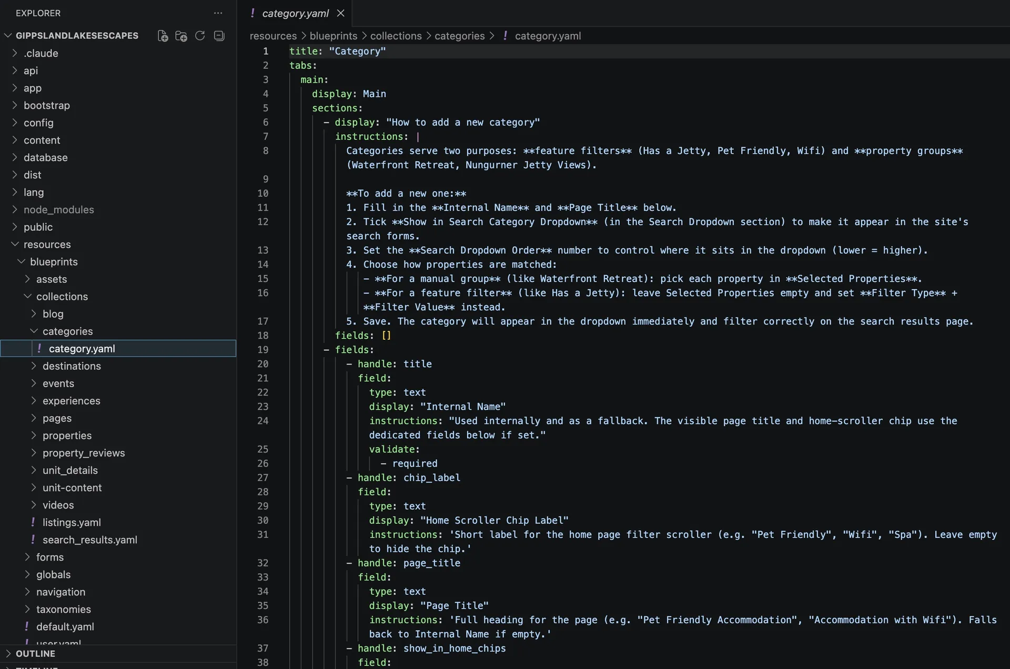The image size is (1010, 669).
Task: Click categories in the breadcrumb
Action: 459,36
